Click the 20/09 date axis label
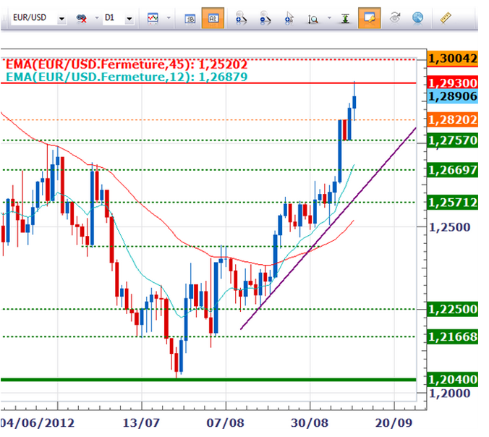Image resolution: width=489 pixels, height=437 pixels. [394, 423]
